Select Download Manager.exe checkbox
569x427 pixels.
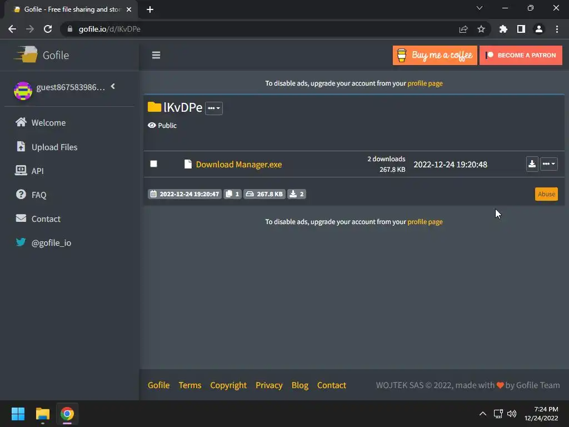coord(154,164)
